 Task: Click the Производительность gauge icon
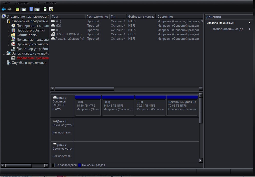tap(13, 44)
